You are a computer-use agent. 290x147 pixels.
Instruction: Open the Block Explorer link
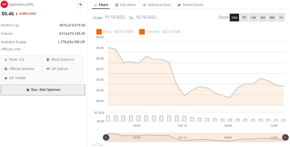[x=63, y=60]
